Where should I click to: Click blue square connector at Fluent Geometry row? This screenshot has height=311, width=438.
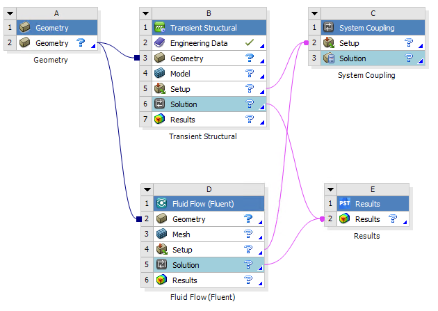pyautogui.click(x=139, y=219)
